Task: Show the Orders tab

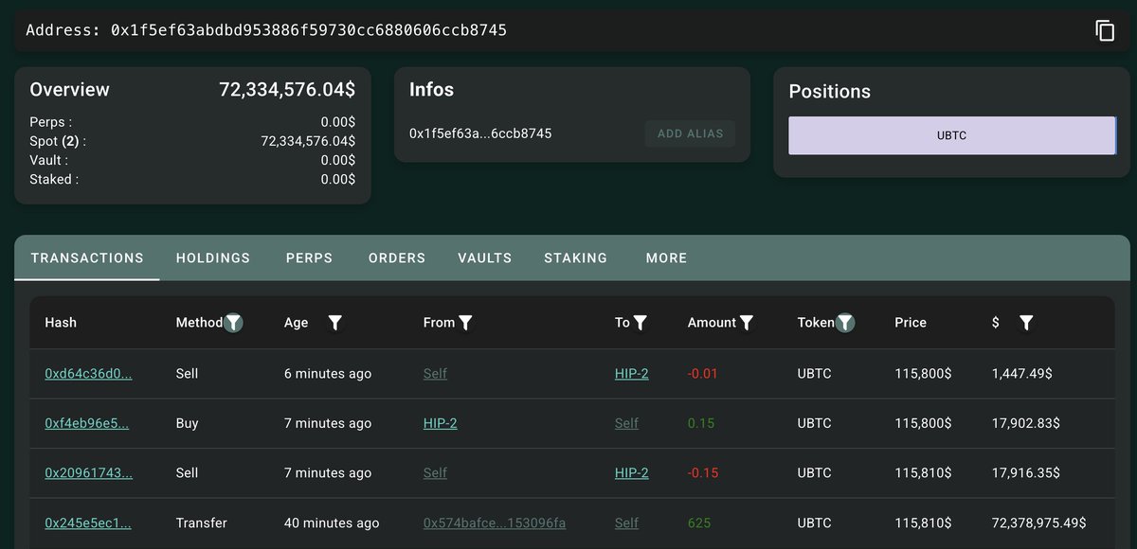Action: (397, 257)
